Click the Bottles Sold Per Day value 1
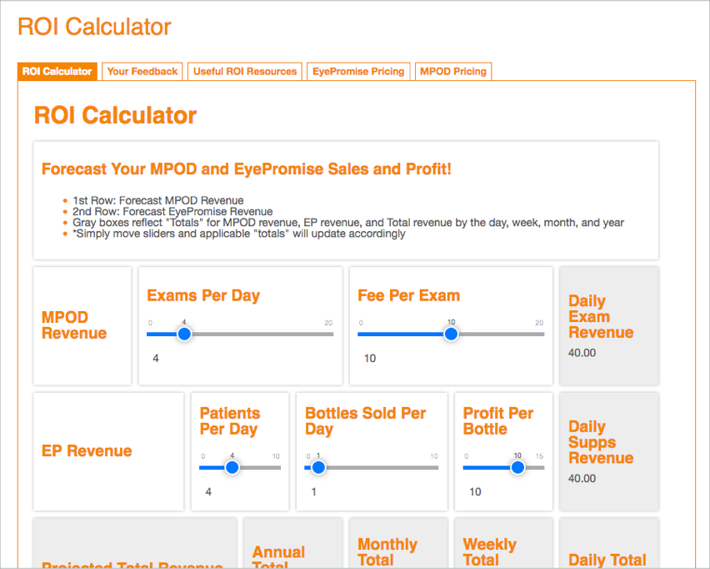The image size is (710, 569). (314, 491)
